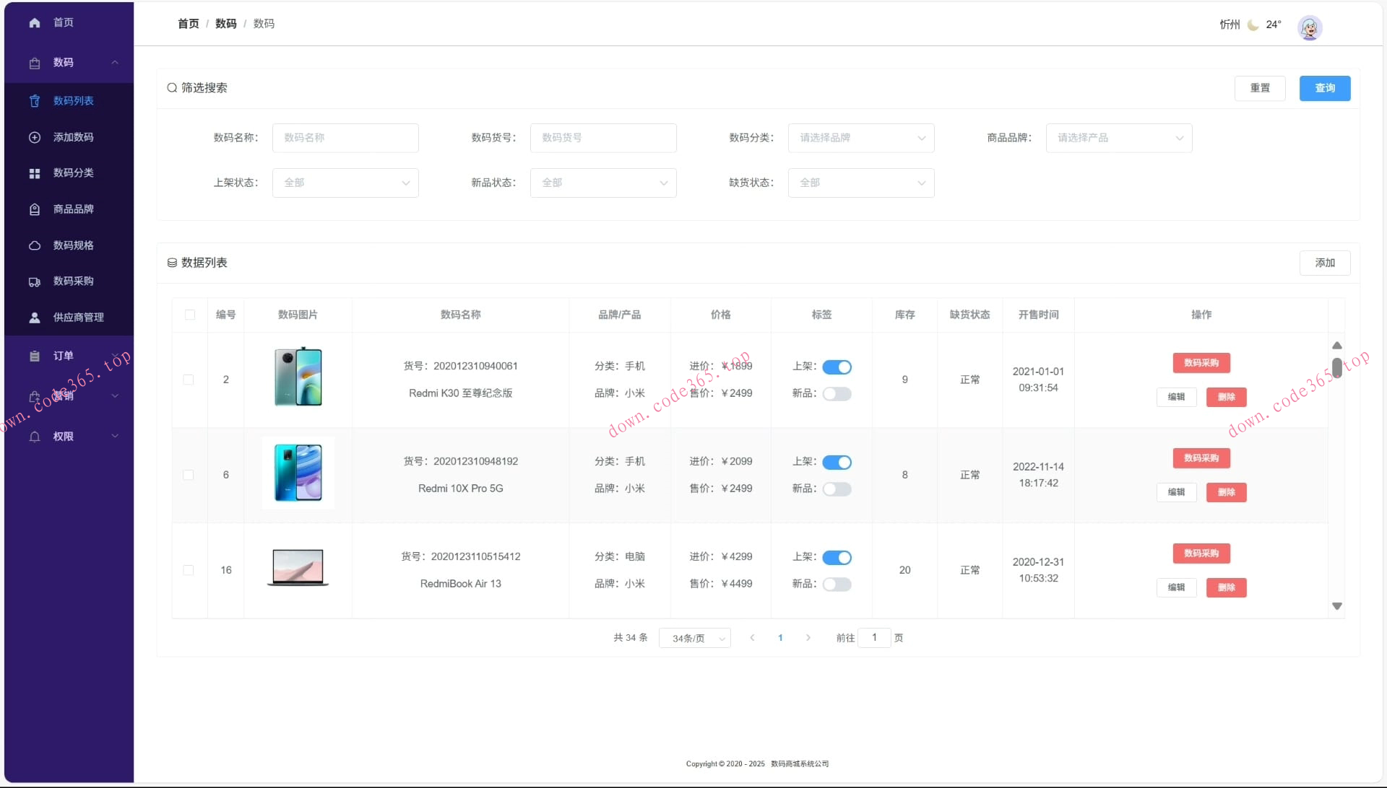This screenshot has width=1387, height=788.
Task: Check the row checkbox for RedmiBook Air 13
Action: pyautogui.click(x=189, y=570)
